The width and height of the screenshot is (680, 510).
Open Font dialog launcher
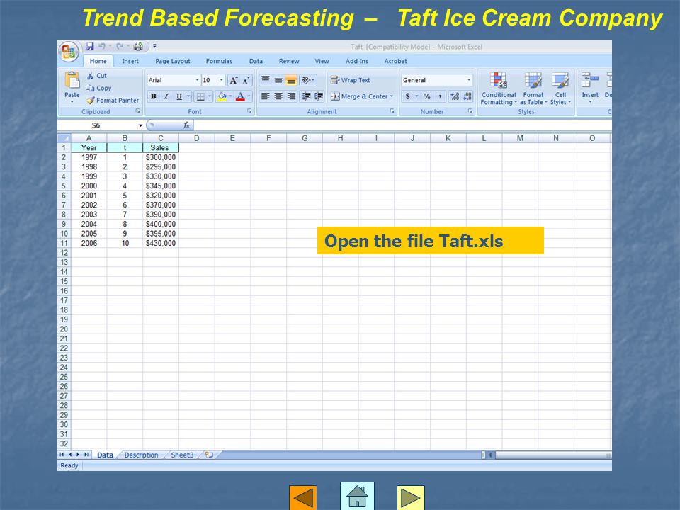pyautogui.click(x=249, y=111)
